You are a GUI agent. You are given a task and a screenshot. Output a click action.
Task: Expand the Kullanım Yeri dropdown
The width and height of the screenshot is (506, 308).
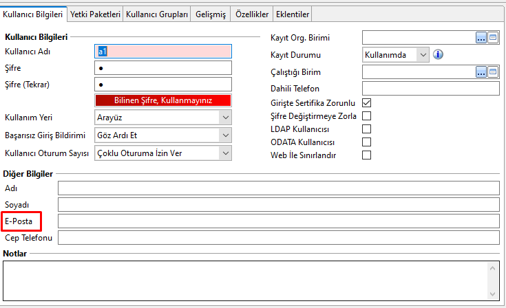225,118
